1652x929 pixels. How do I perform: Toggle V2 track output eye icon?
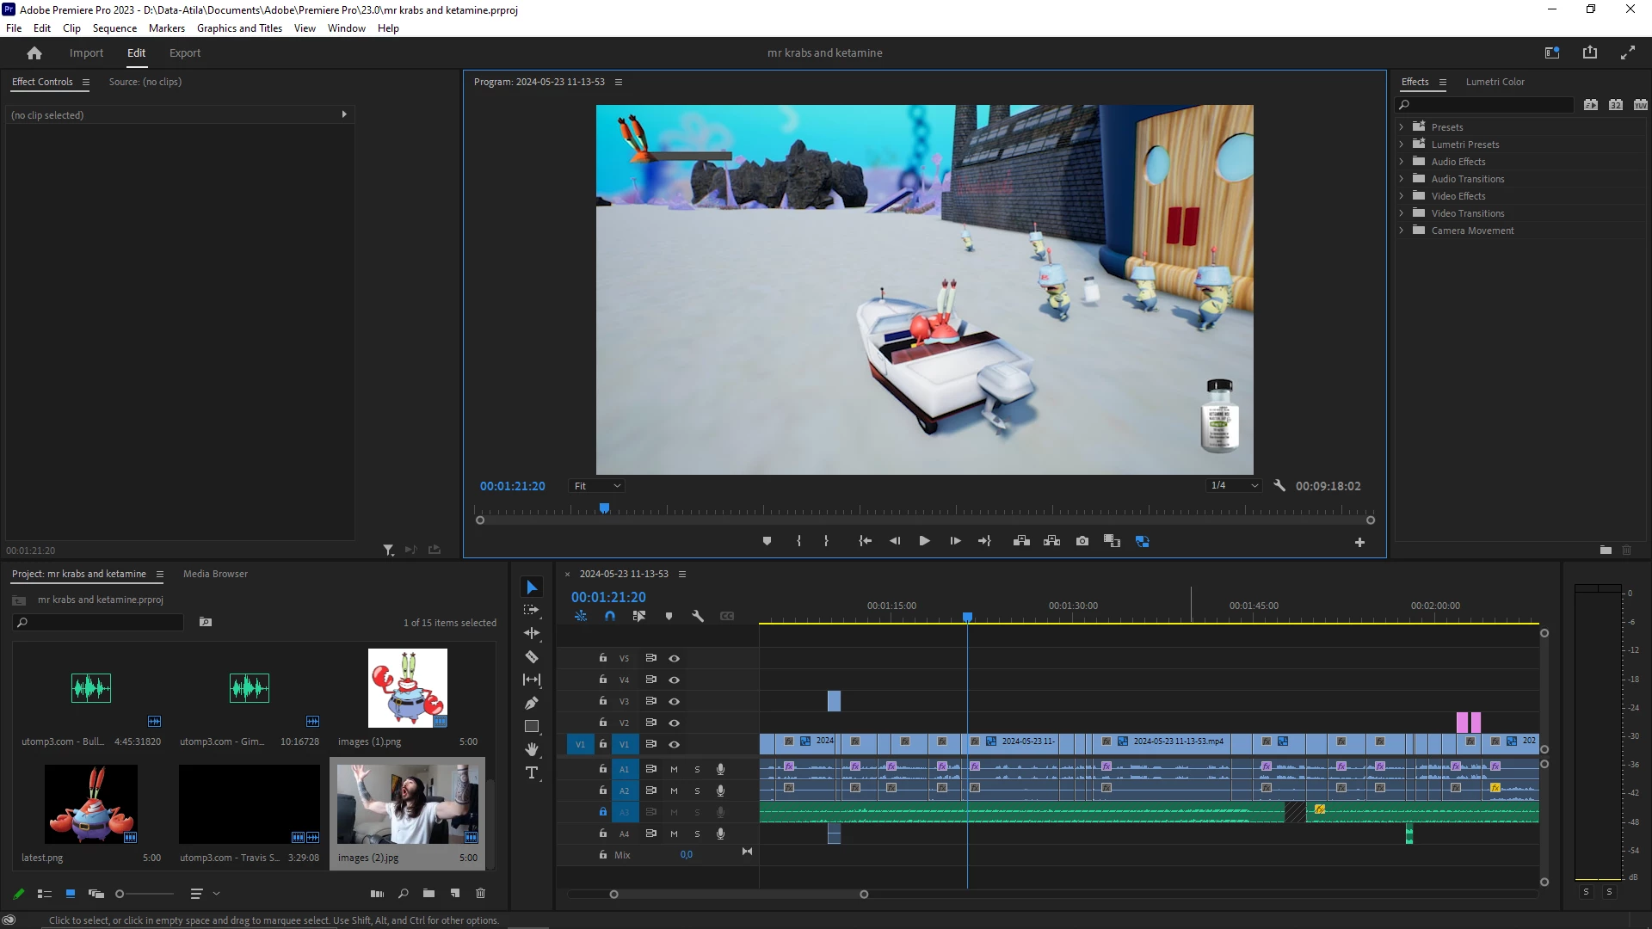(x=675, y=723)
